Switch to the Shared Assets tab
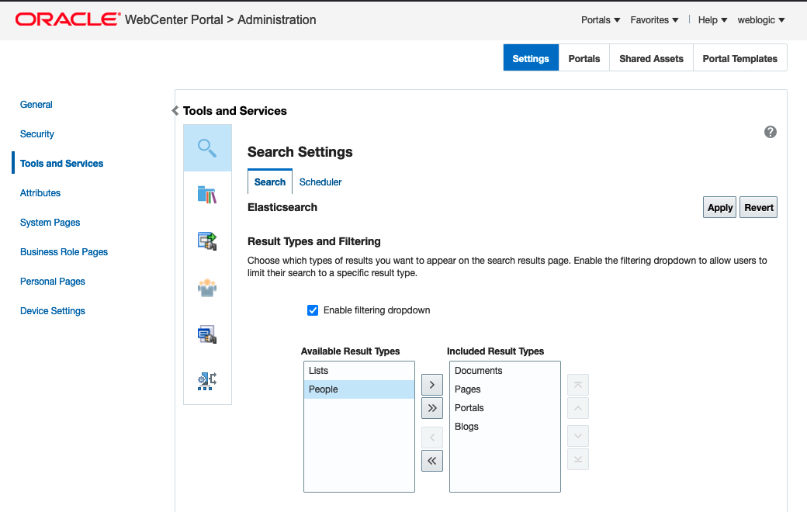The width and height of the screenshot is (807, 512). click(x=651, y=58)
